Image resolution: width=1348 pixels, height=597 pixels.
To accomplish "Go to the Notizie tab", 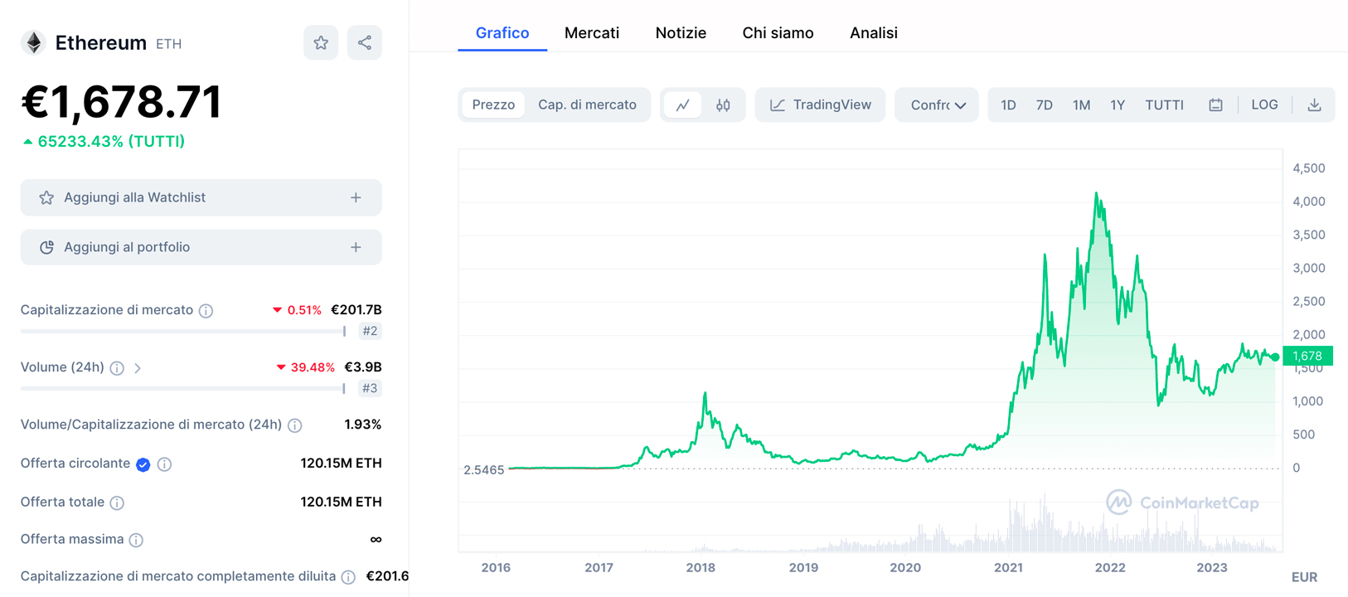I will [x=681, y=33].
